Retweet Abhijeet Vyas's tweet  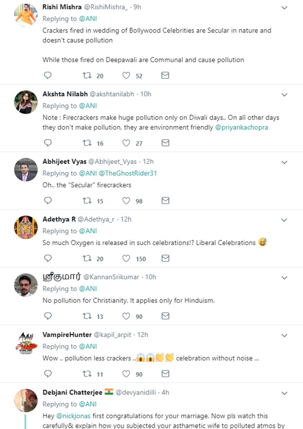[87, 201]
